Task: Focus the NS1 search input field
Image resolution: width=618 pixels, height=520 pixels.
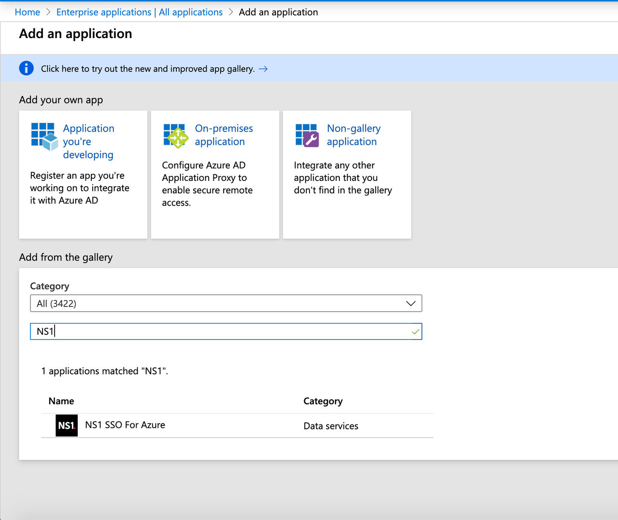Action: click(x=226, y=331)
